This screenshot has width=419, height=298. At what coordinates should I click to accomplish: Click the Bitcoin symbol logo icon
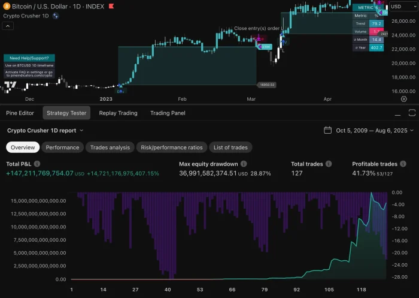coord(7,6)
